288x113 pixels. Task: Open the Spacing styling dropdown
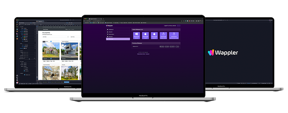coord(30,66)
